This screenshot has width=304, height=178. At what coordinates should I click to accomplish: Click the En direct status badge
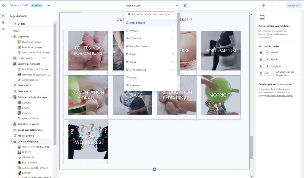[x=37, y=5]
